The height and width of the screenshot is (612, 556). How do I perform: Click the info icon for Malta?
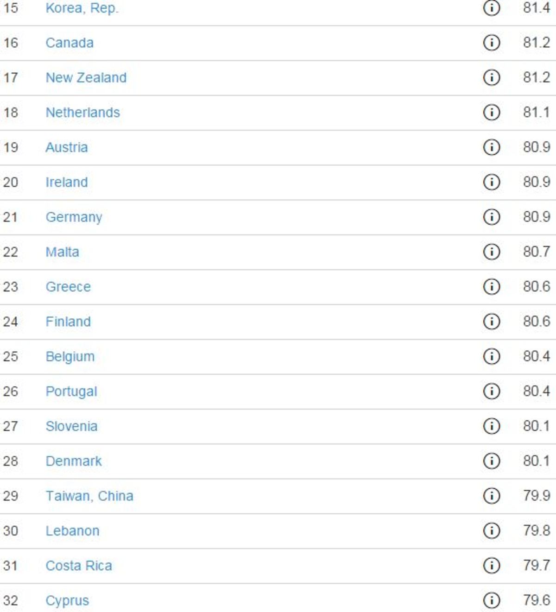[x=492, y=252]
